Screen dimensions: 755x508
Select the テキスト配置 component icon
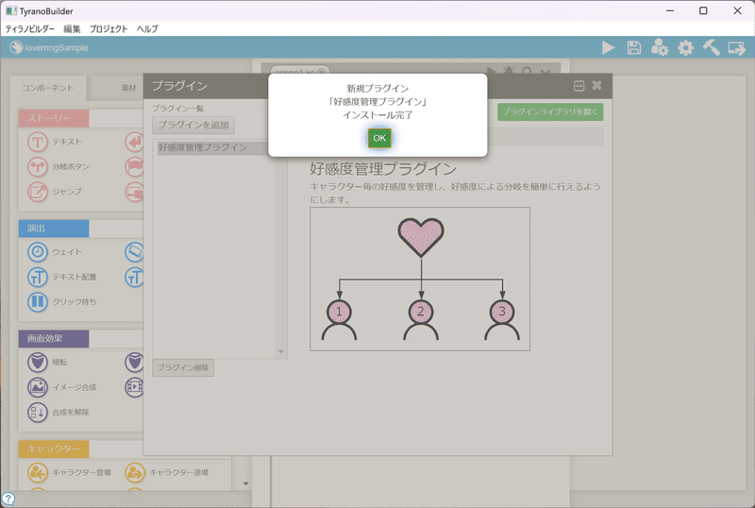coord(37,278)
